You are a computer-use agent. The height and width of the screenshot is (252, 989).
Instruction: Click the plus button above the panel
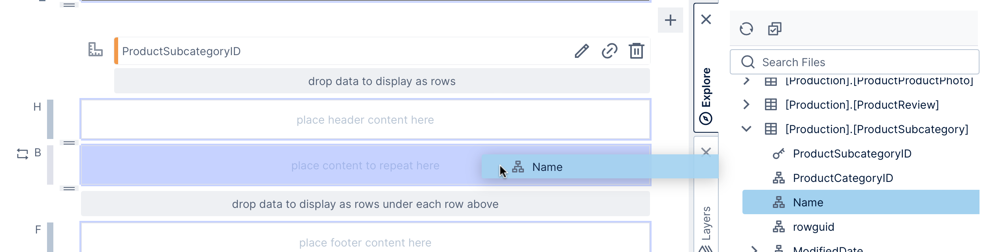[x=670, y=20]
